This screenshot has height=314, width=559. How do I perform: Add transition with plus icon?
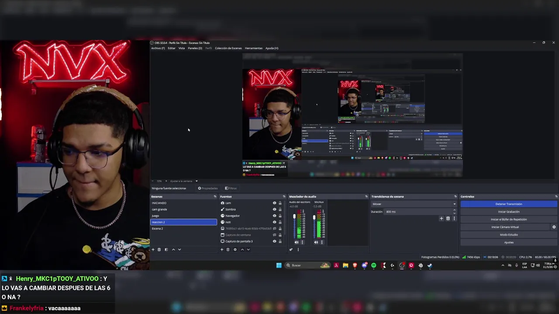[x=441, y=218]
